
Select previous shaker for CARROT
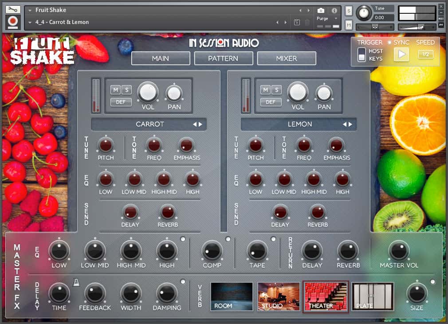[x=195, y=124]
